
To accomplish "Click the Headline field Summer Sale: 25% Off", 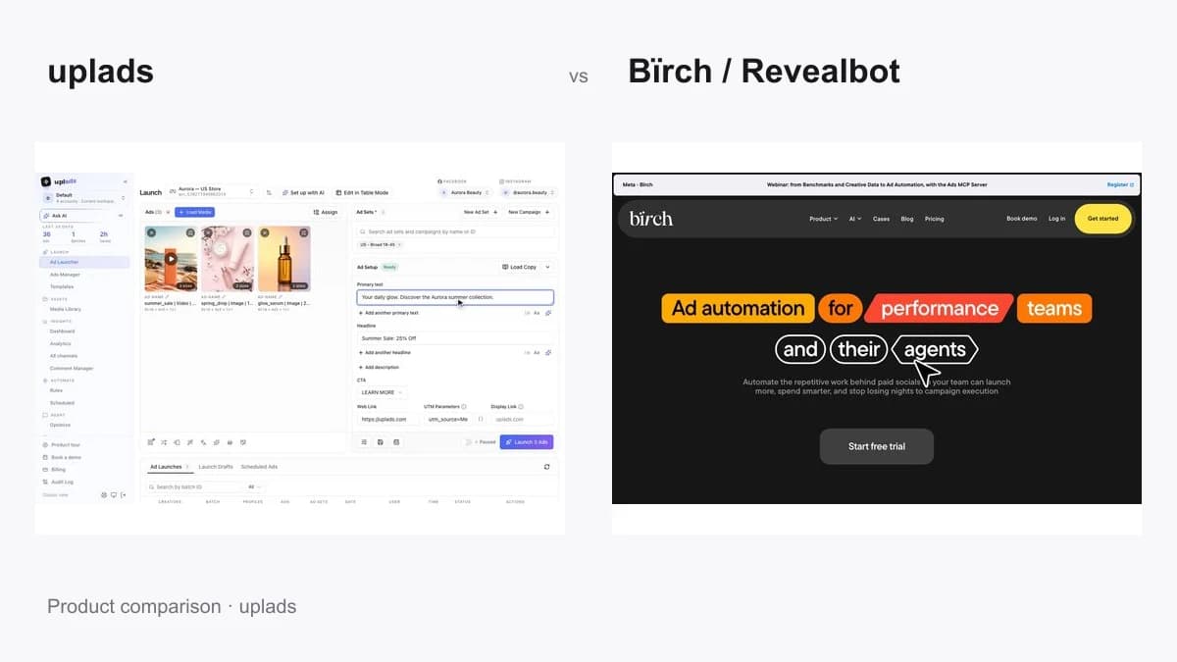I will [455, 337].
